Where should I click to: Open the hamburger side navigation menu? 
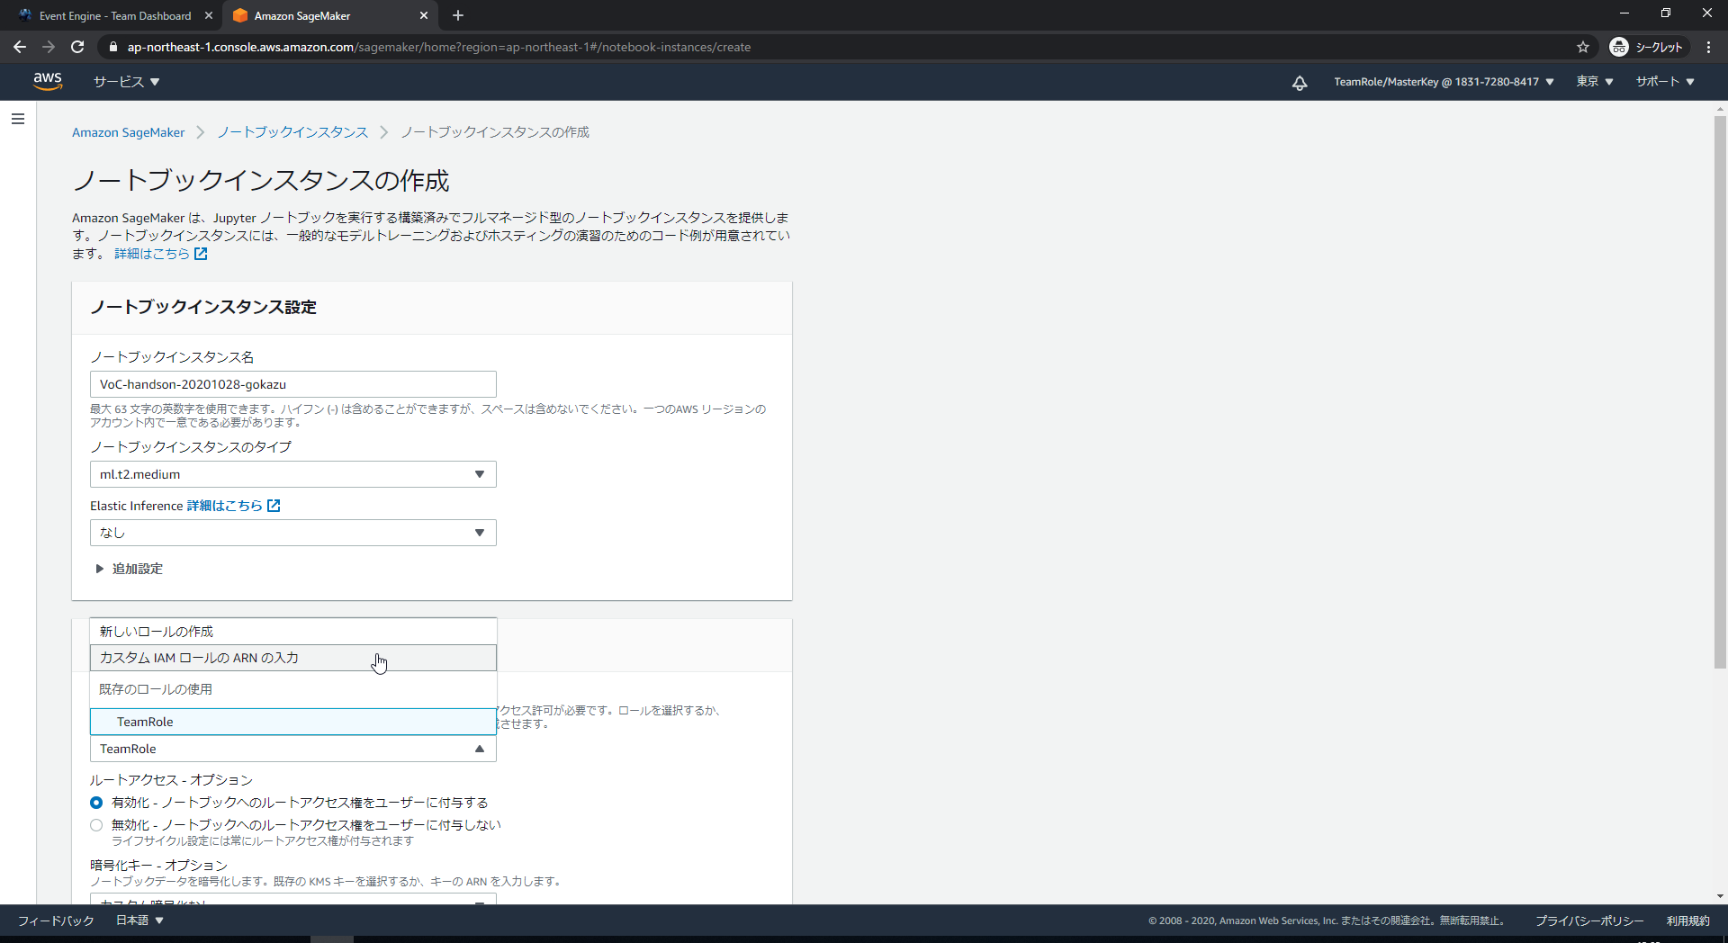click(18, 119)
